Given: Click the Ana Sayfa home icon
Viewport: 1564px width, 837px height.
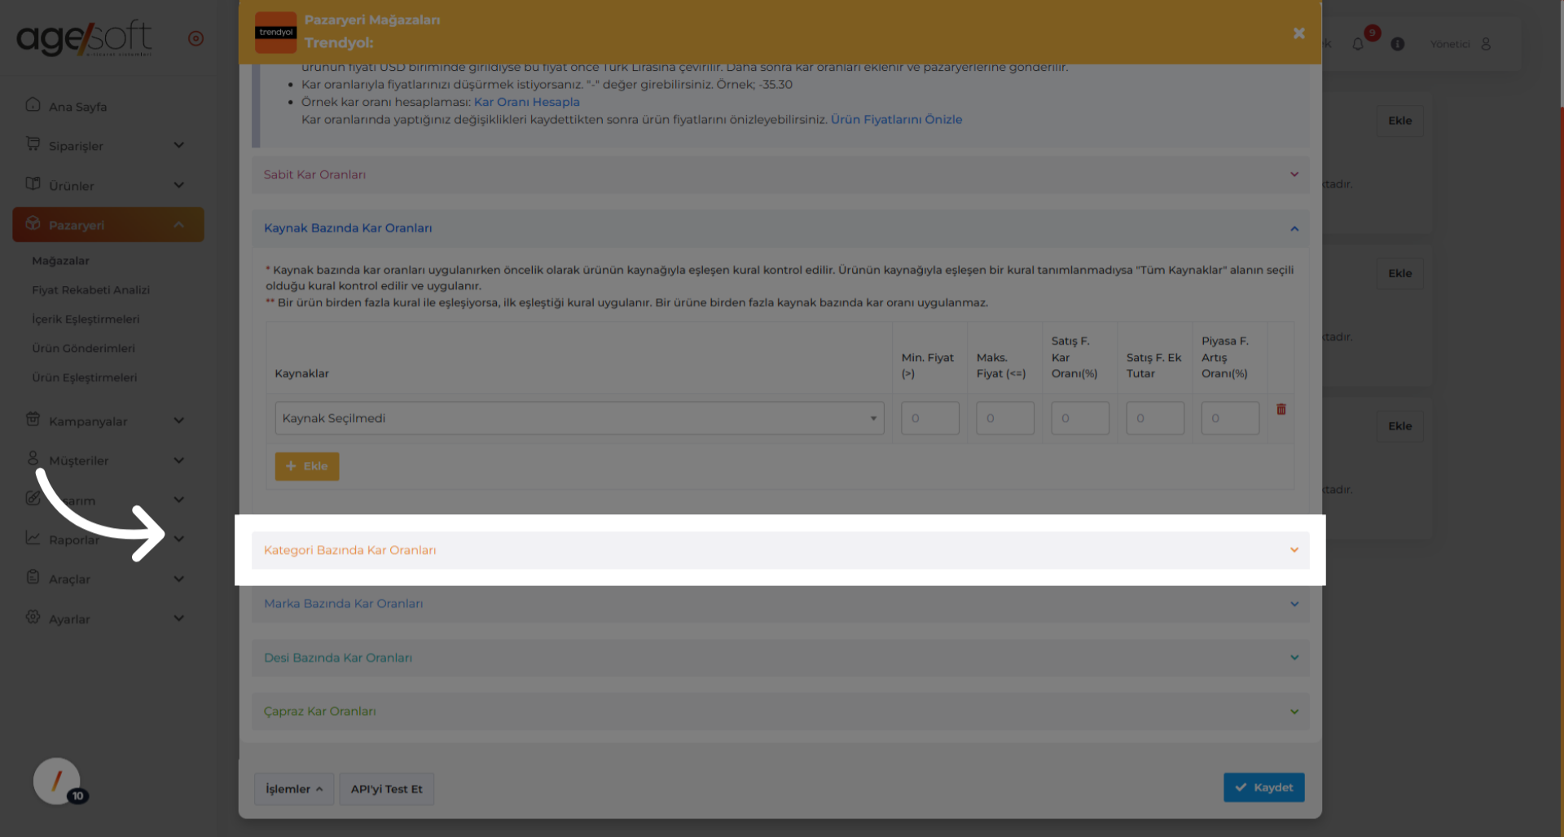Looking at the screenshot, I should (33, 104).
